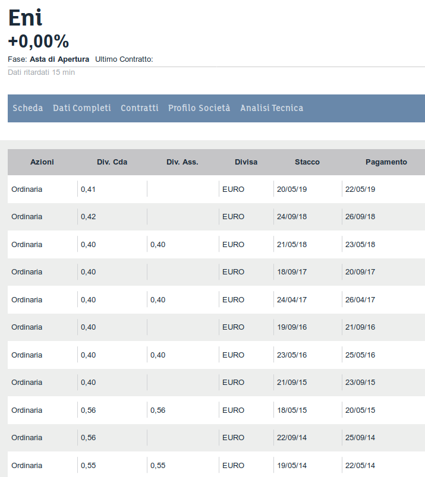Screen dimensions: 425x477
Task: Click the Eni title heading
Action: pos(26,18)
